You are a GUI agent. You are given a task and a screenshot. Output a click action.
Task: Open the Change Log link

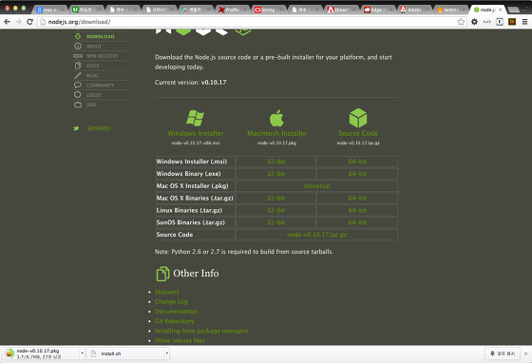coord(171,301)
